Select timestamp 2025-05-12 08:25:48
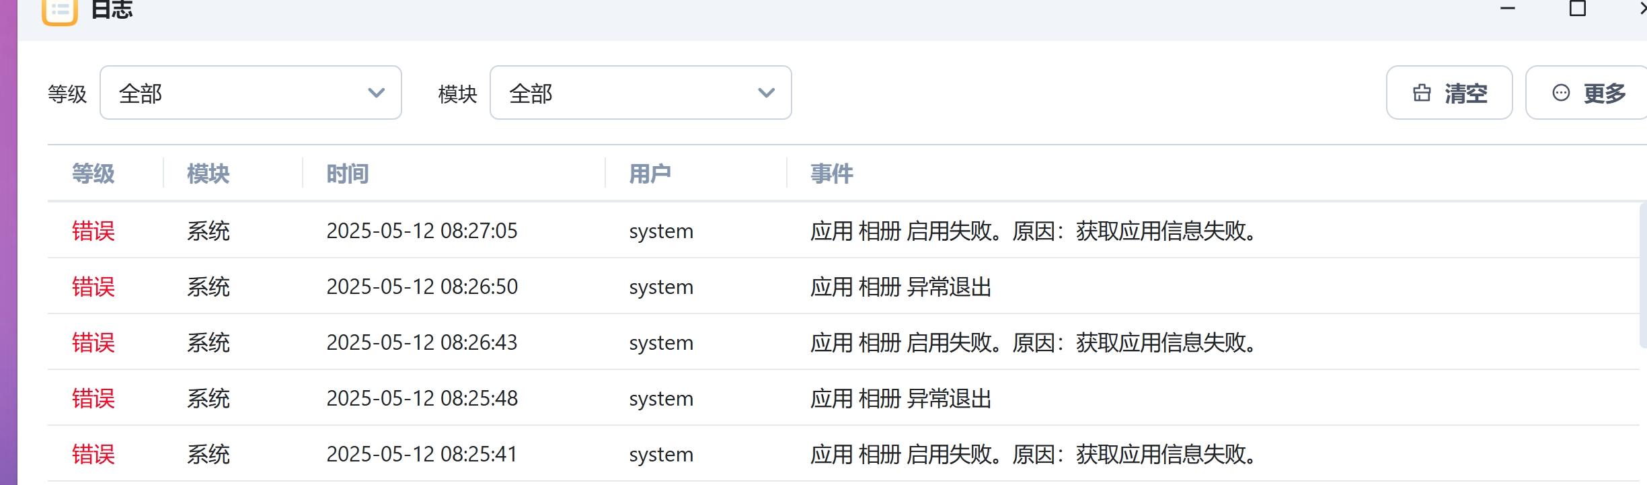This screenshot has width=1647, height=485. (x=422, y=398)
